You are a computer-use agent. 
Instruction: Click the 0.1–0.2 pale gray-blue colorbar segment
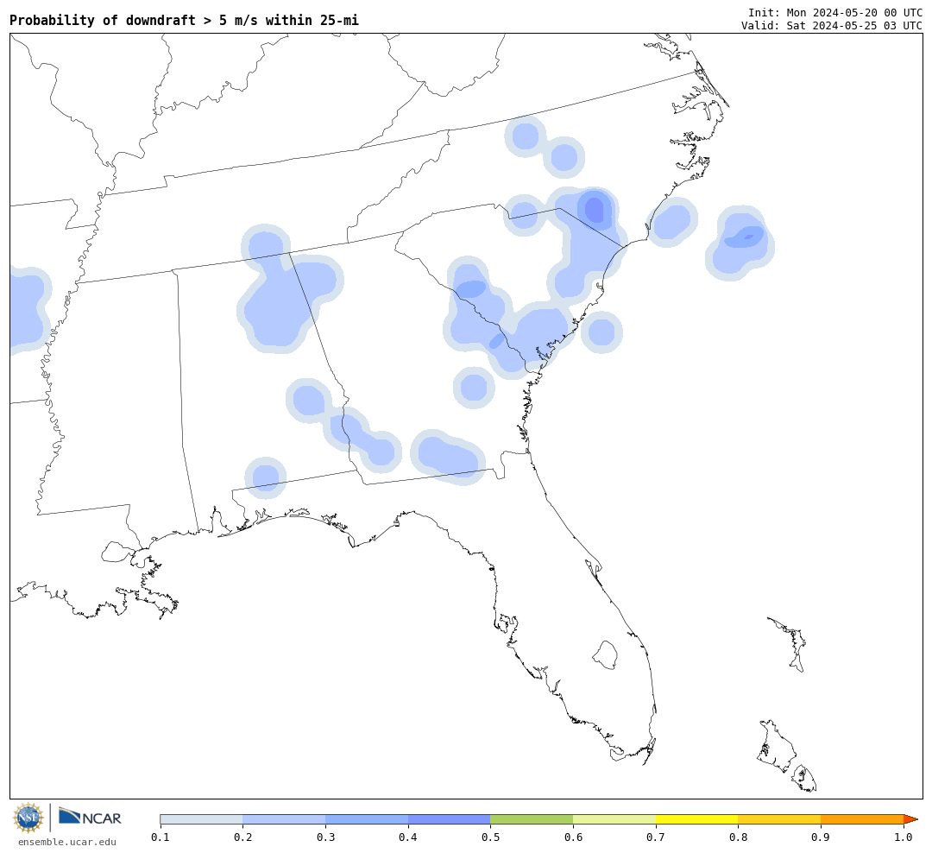coord(201,819)
